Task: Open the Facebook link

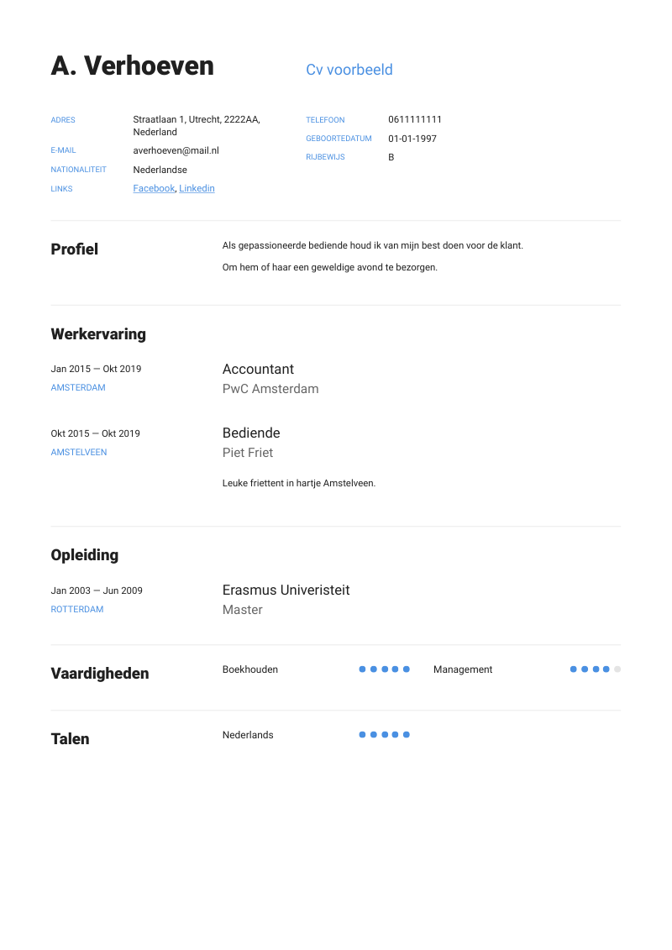Action: point(154,189)
